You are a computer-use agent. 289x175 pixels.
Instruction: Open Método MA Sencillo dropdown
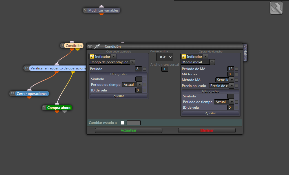coord(232,80)
